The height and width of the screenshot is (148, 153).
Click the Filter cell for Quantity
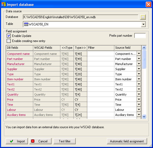[101, 94]
